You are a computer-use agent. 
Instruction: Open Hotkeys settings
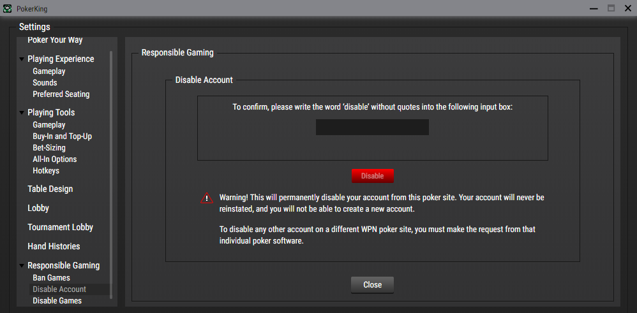[46, 170]
